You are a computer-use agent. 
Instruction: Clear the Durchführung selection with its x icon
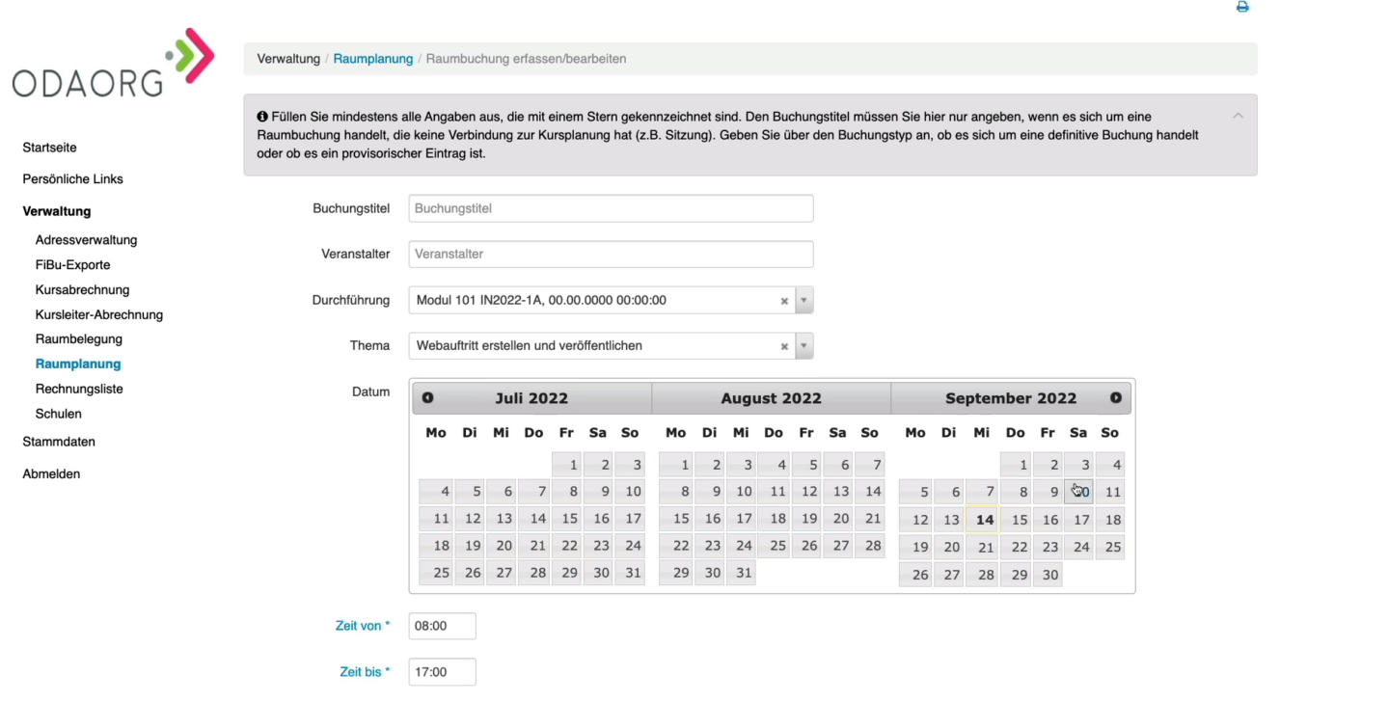[784, 300]
